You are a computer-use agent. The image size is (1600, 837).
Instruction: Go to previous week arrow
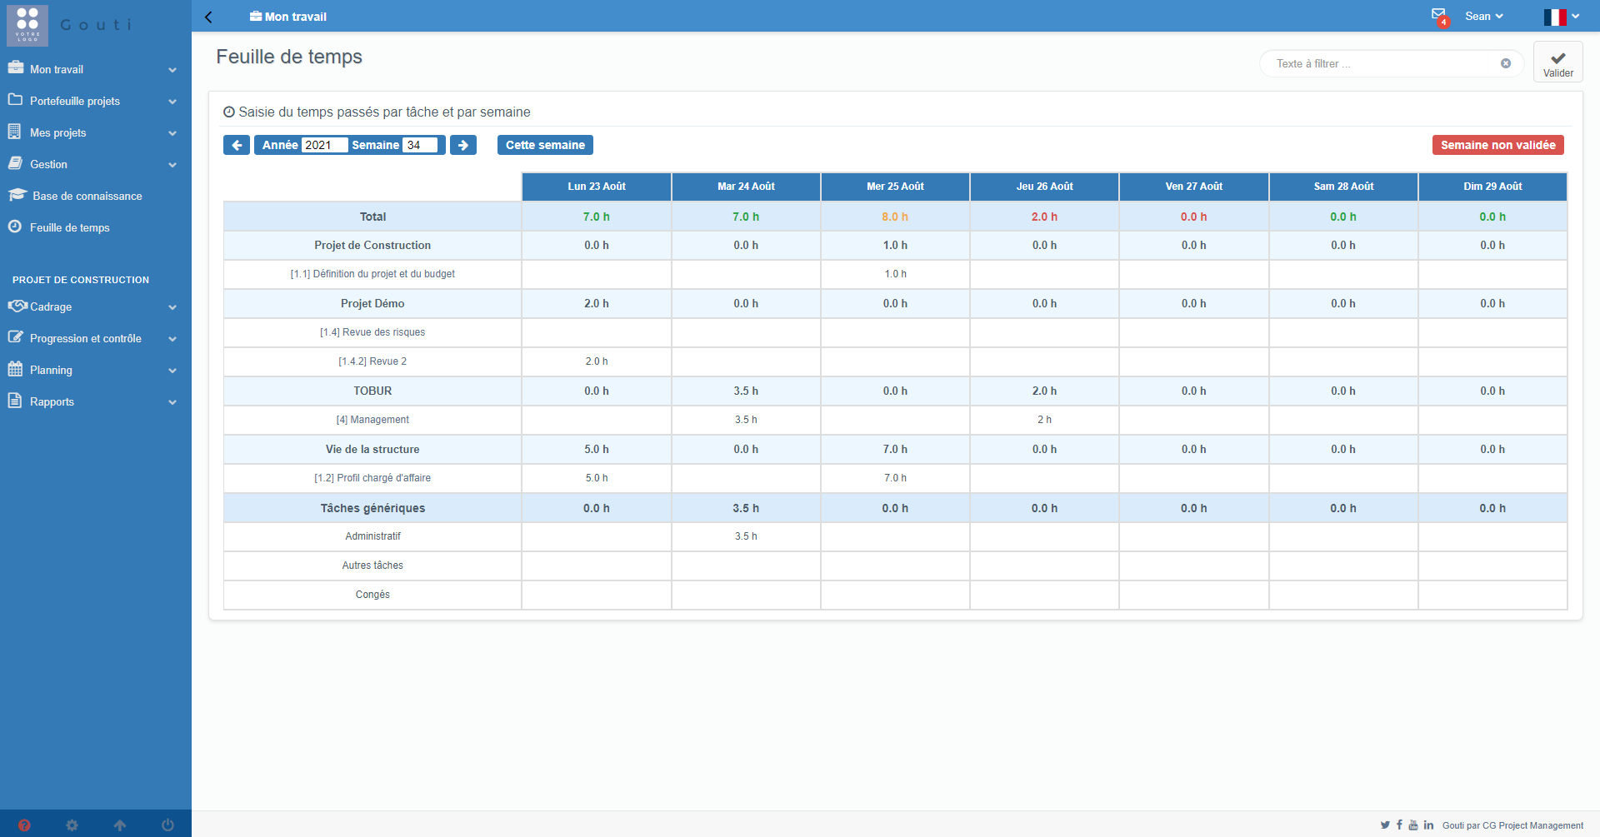[x=237, y=145]
